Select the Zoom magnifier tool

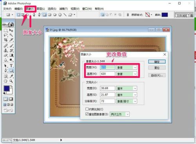[11, 81]
